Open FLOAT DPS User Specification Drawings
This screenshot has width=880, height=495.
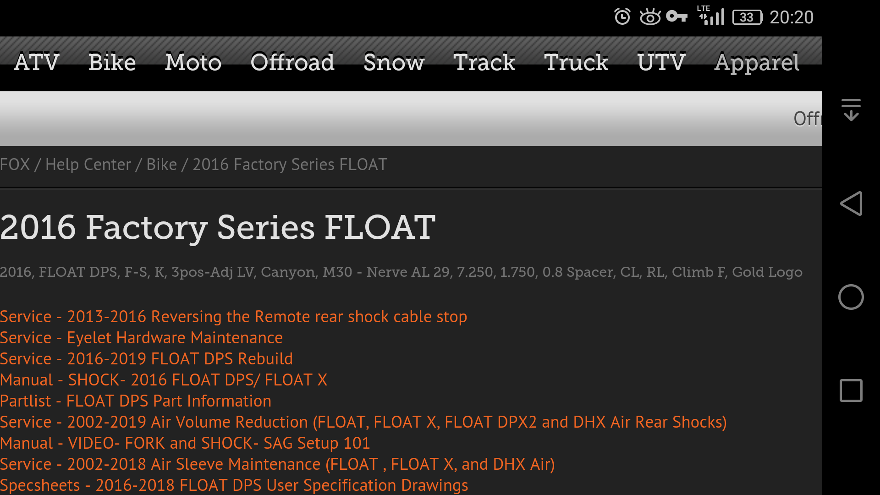tap(234, 485)
